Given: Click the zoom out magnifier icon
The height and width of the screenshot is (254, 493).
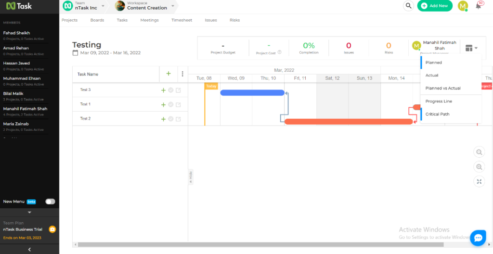Looking at the screenshot, I should 479,152.
